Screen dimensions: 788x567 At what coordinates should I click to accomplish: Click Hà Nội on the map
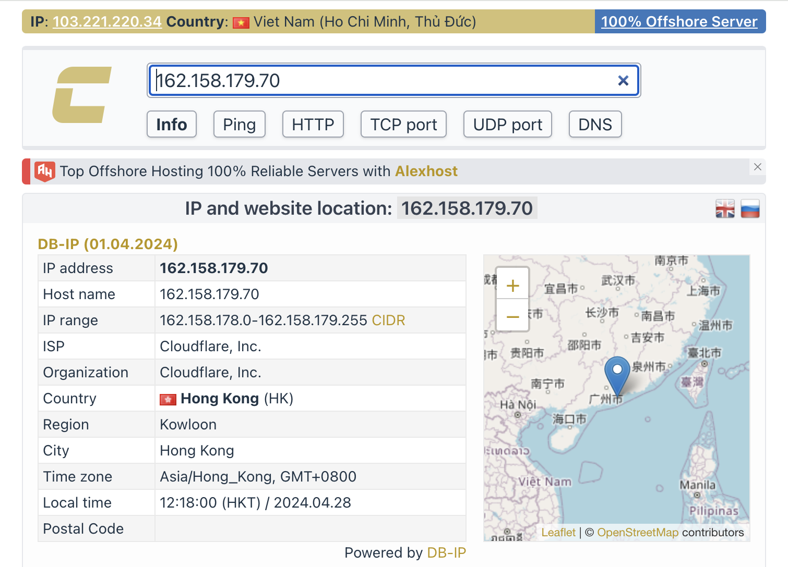518,404
